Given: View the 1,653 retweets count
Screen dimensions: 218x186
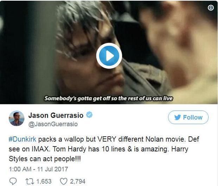Looking at the screenshot, I should coord(44,181).
